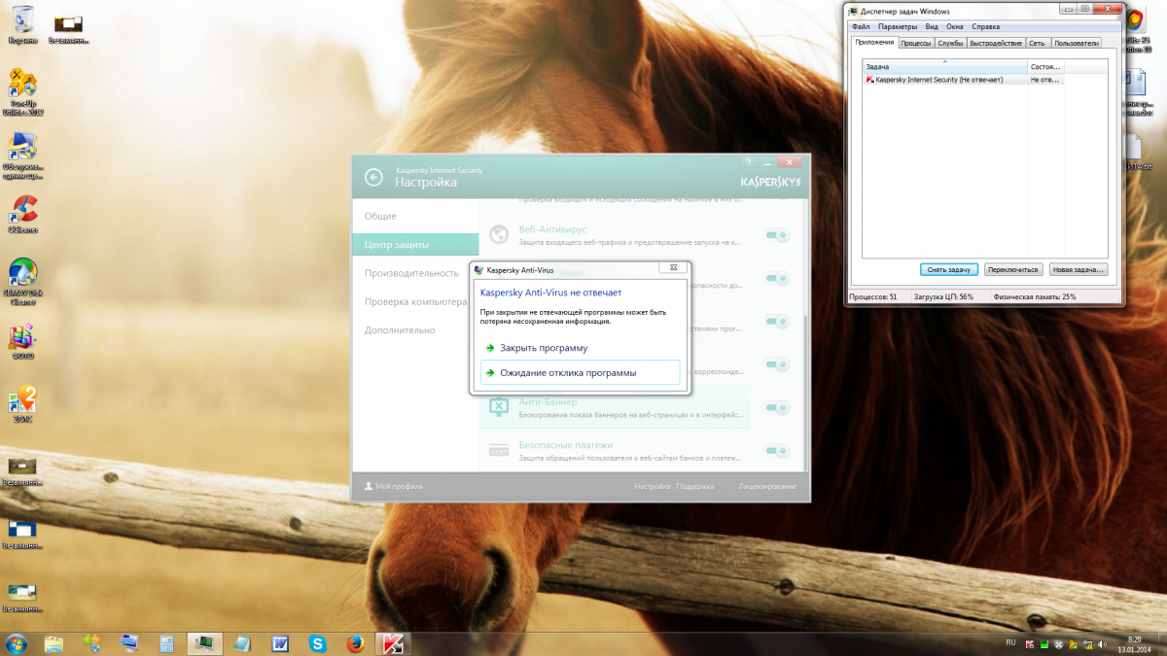Click Лицензирование link
Screen dimensions: 1167x656
[767, 486]
